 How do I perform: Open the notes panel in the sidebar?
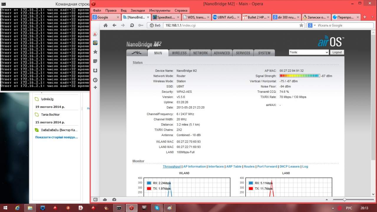pyautogui.click(x=95, y=61)
